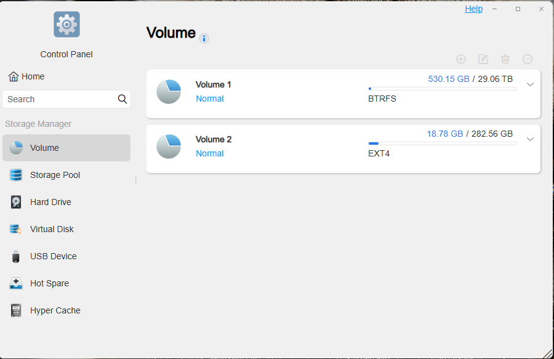Open the Storage Pool section

tap(66, 175)
